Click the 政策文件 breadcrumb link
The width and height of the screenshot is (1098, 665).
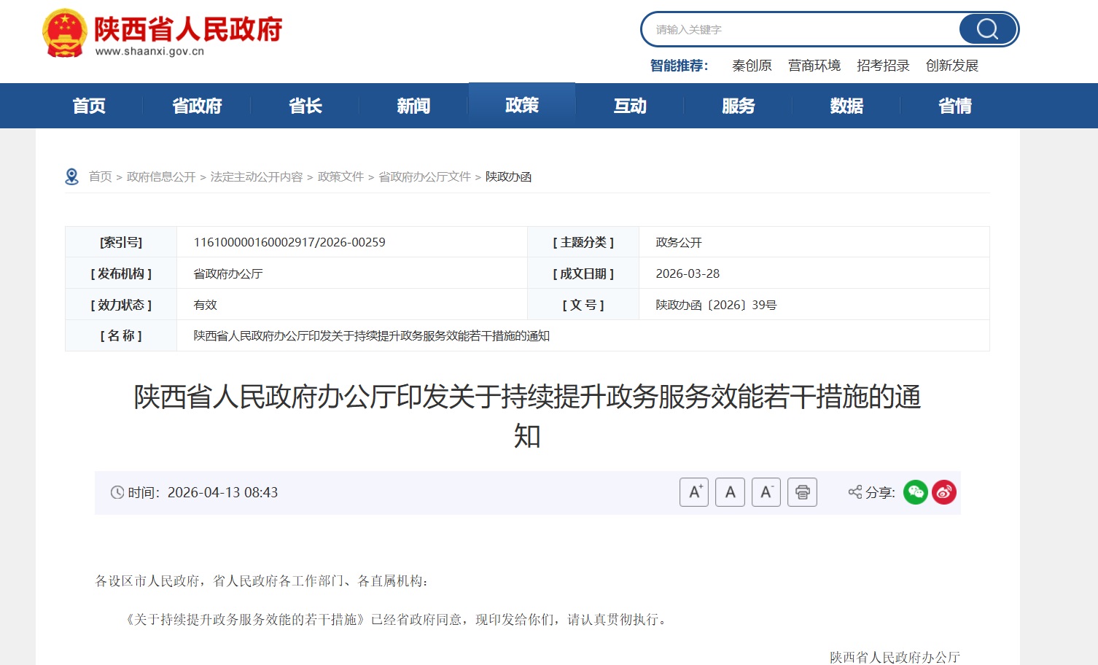pos(340,176)
